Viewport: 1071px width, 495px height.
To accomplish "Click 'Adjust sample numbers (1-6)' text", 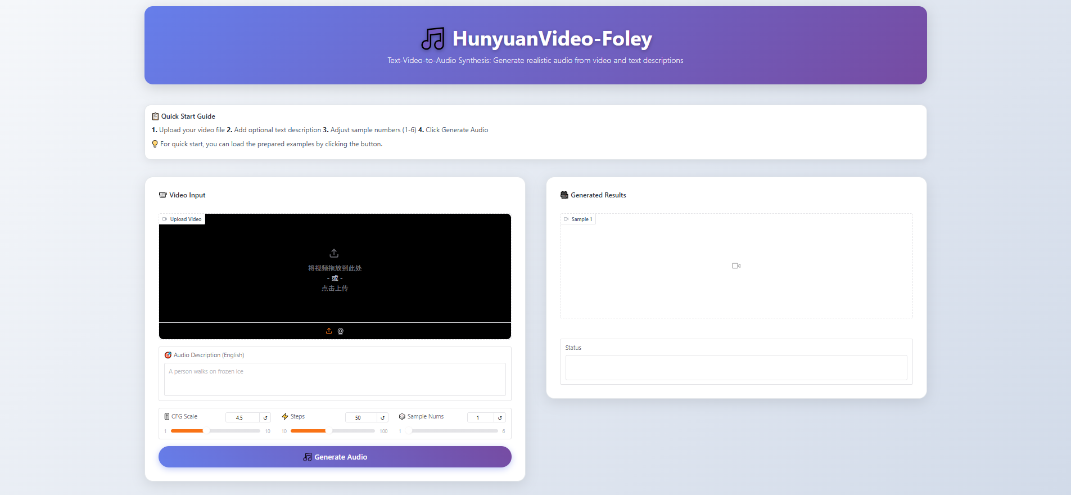I will pos(373,130).
